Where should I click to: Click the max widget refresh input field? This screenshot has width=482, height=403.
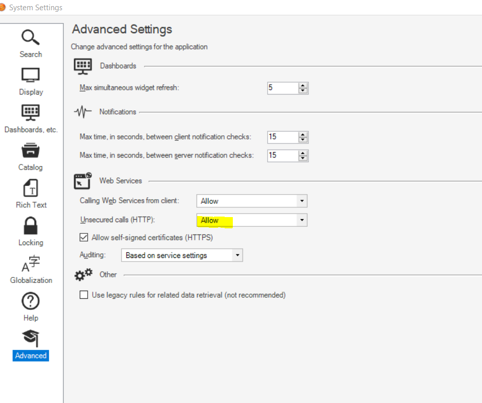click(282, 88)
